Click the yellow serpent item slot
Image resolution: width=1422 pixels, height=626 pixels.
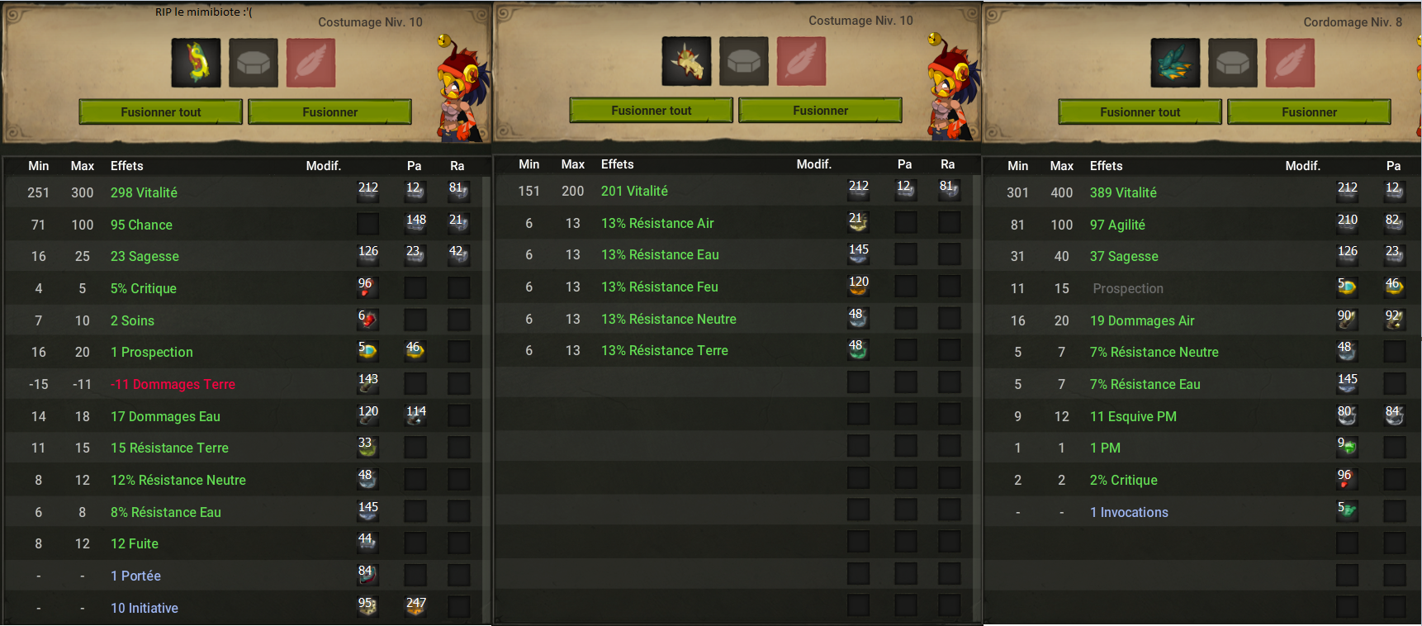click(196, 63)
